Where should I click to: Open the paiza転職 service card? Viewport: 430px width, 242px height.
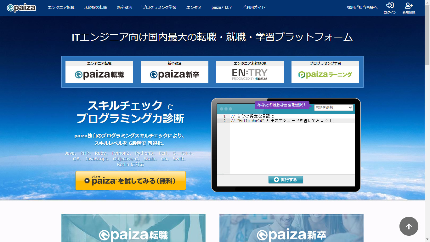pyautogui.click(x=99, y=72)
